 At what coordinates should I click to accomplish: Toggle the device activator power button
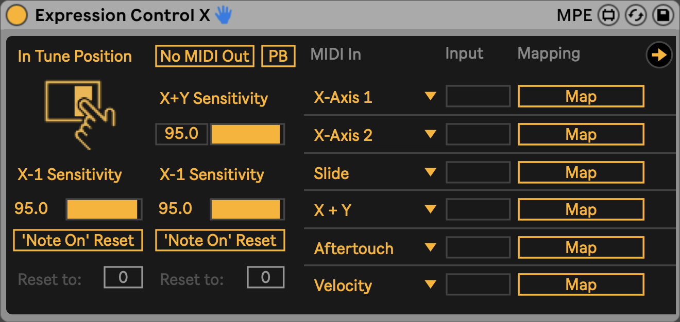point(18,15)
